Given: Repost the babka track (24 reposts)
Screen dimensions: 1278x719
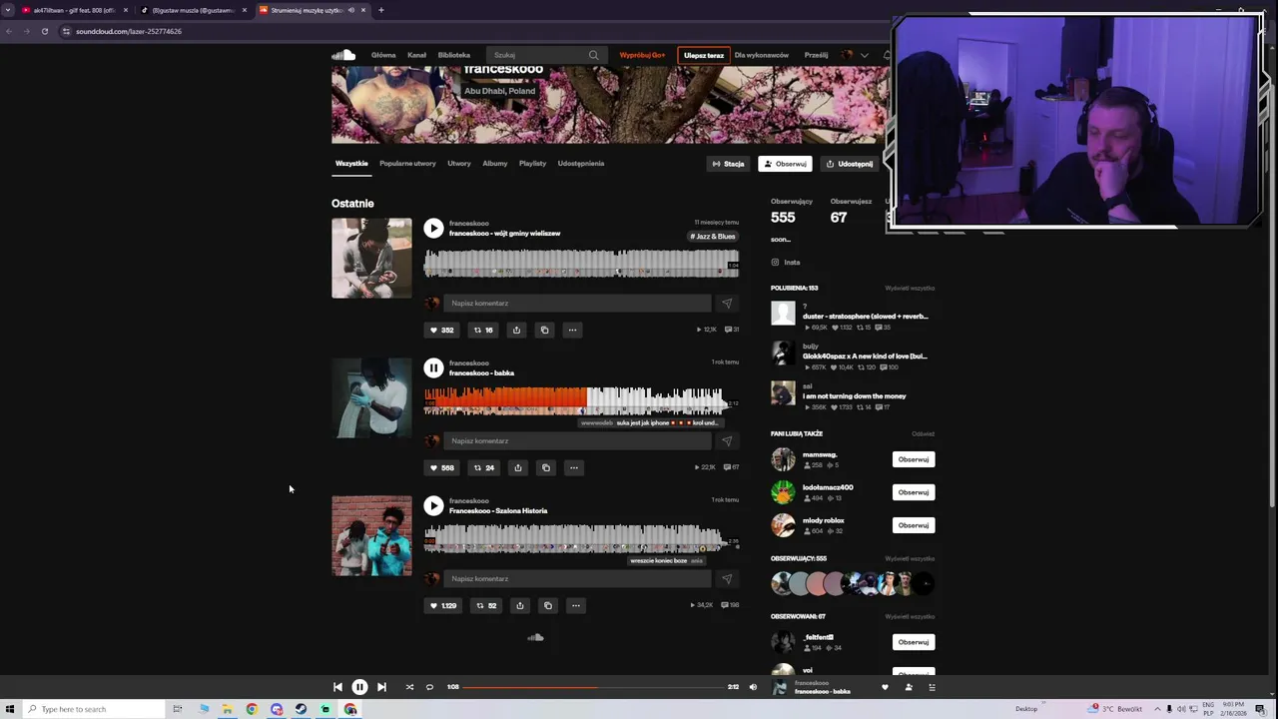Looking at the screenshot, I should coord(484,467).
